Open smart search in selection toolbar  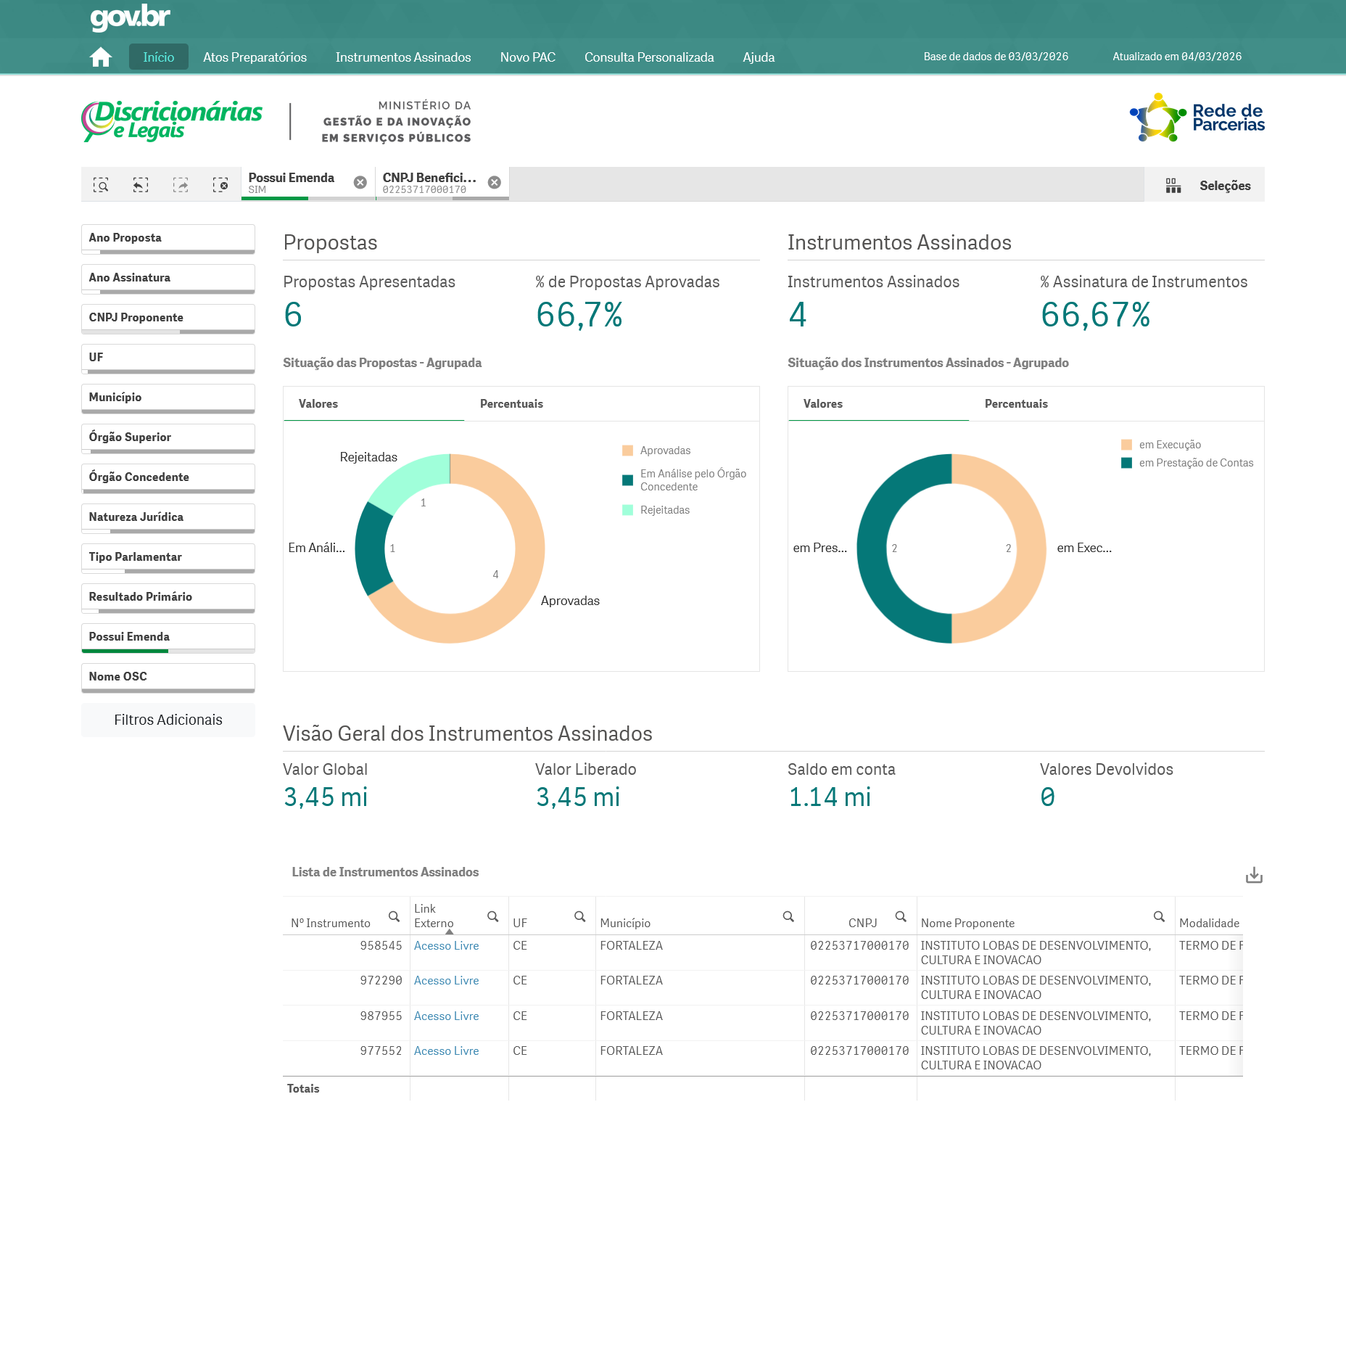pyautogui.click(x=101, y=185)
